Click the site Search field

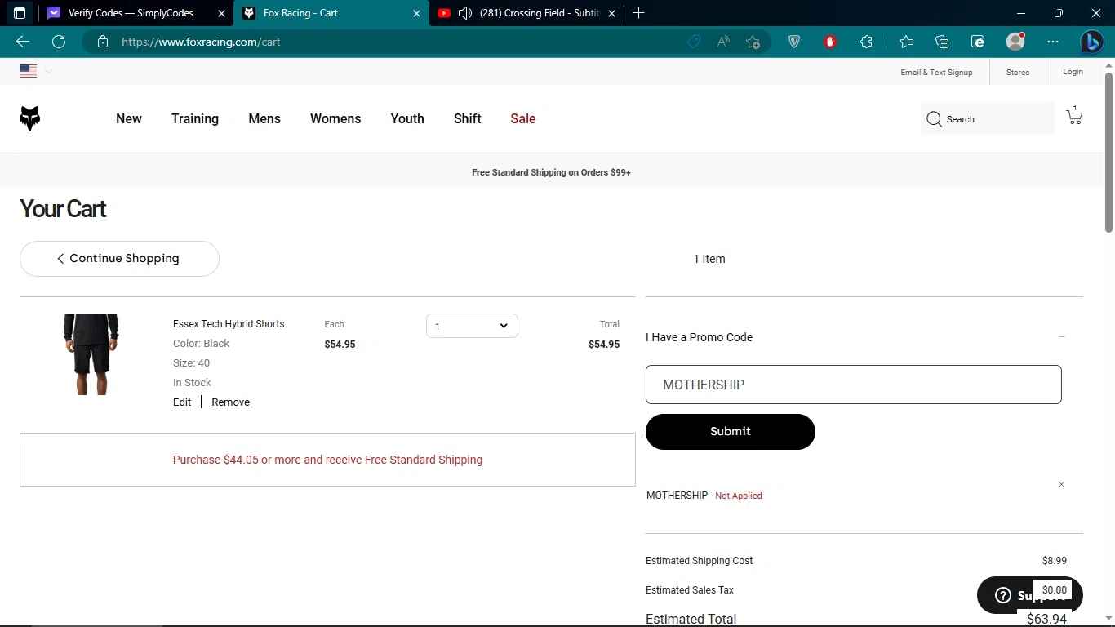[988, 118]
